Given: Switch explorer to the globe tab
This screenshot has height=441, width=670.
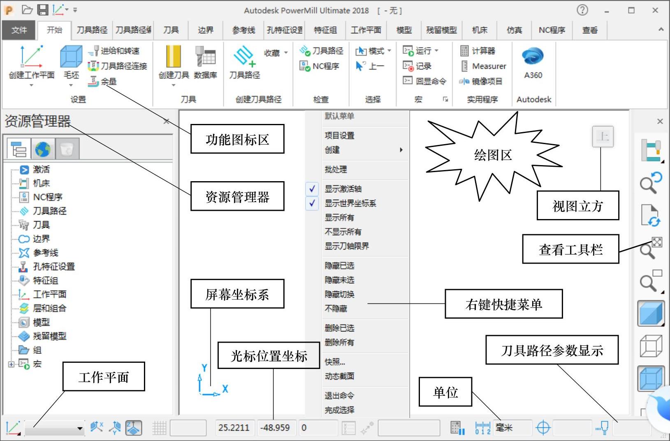Looking at the screenshot, I should 43,149.
